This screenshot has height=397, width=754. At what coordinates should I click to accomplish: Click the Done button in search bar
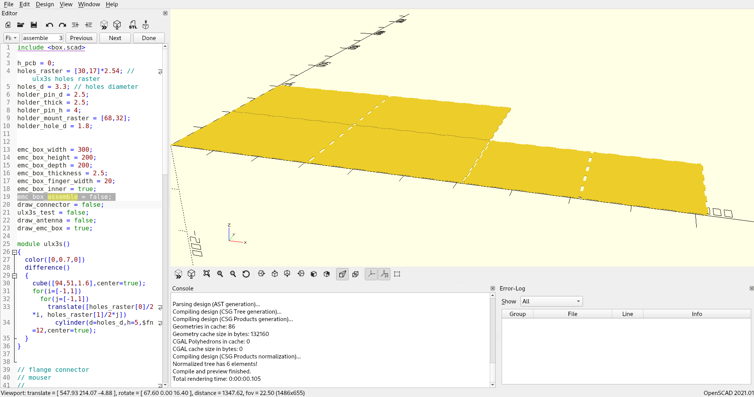[149, 38]
